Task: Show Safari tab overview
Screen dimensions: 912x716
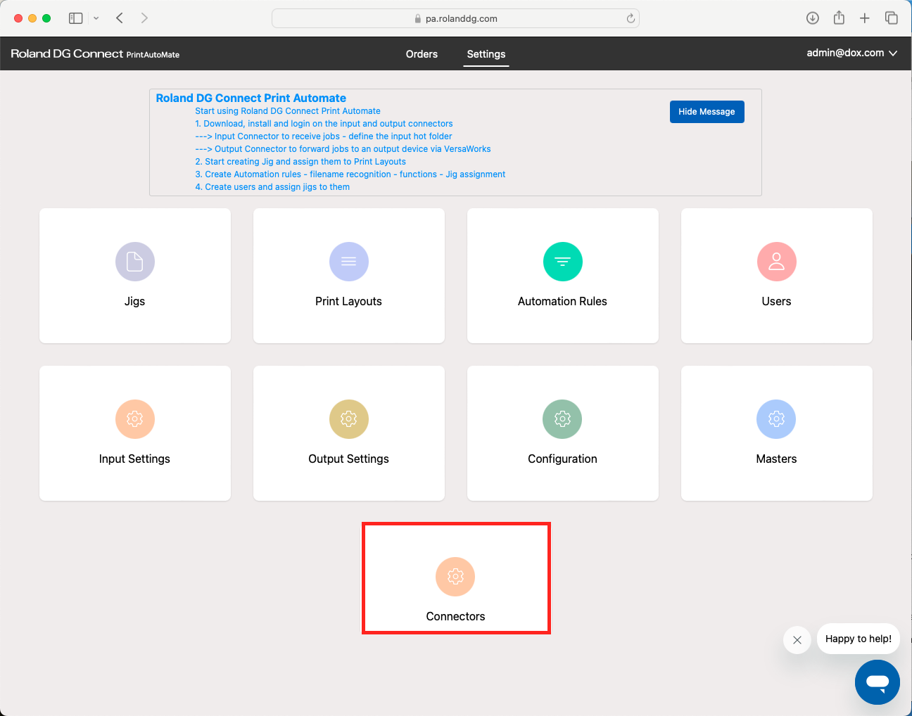Action: click(x=891, y=18)
